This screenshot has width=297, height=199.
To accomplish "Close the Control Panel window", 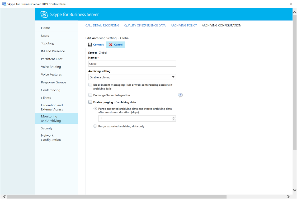I will point(291,4).
